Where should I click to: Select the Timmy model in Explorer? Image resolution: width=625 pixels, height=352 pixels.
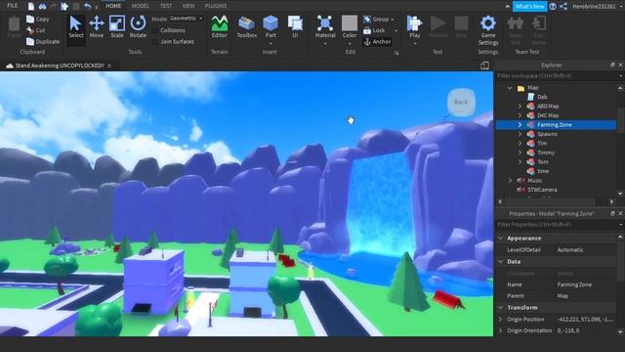[546, 153]
